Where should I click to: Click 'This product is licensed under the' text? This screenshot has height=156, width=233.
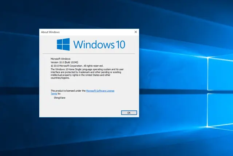(x=68, y=91)
